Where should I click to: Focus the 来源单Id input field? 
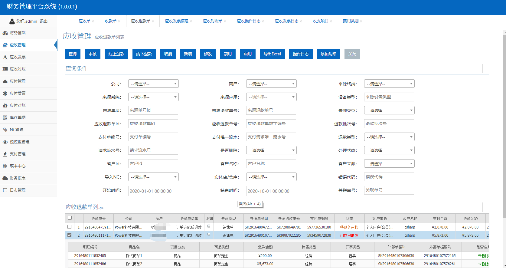153,110
